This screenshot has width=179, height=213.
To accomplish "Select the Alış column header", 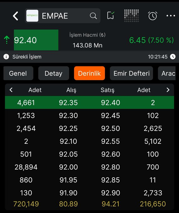I will pyautogui.click(x=71, y=90).
